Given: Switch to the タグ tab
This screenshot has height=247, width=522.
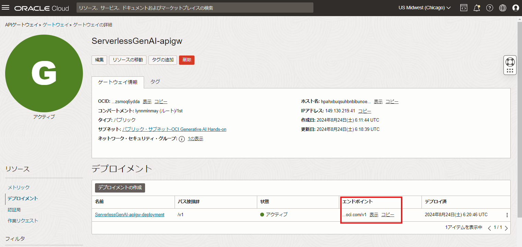Looking at the screenshot, I should click(x=155, y=82).
